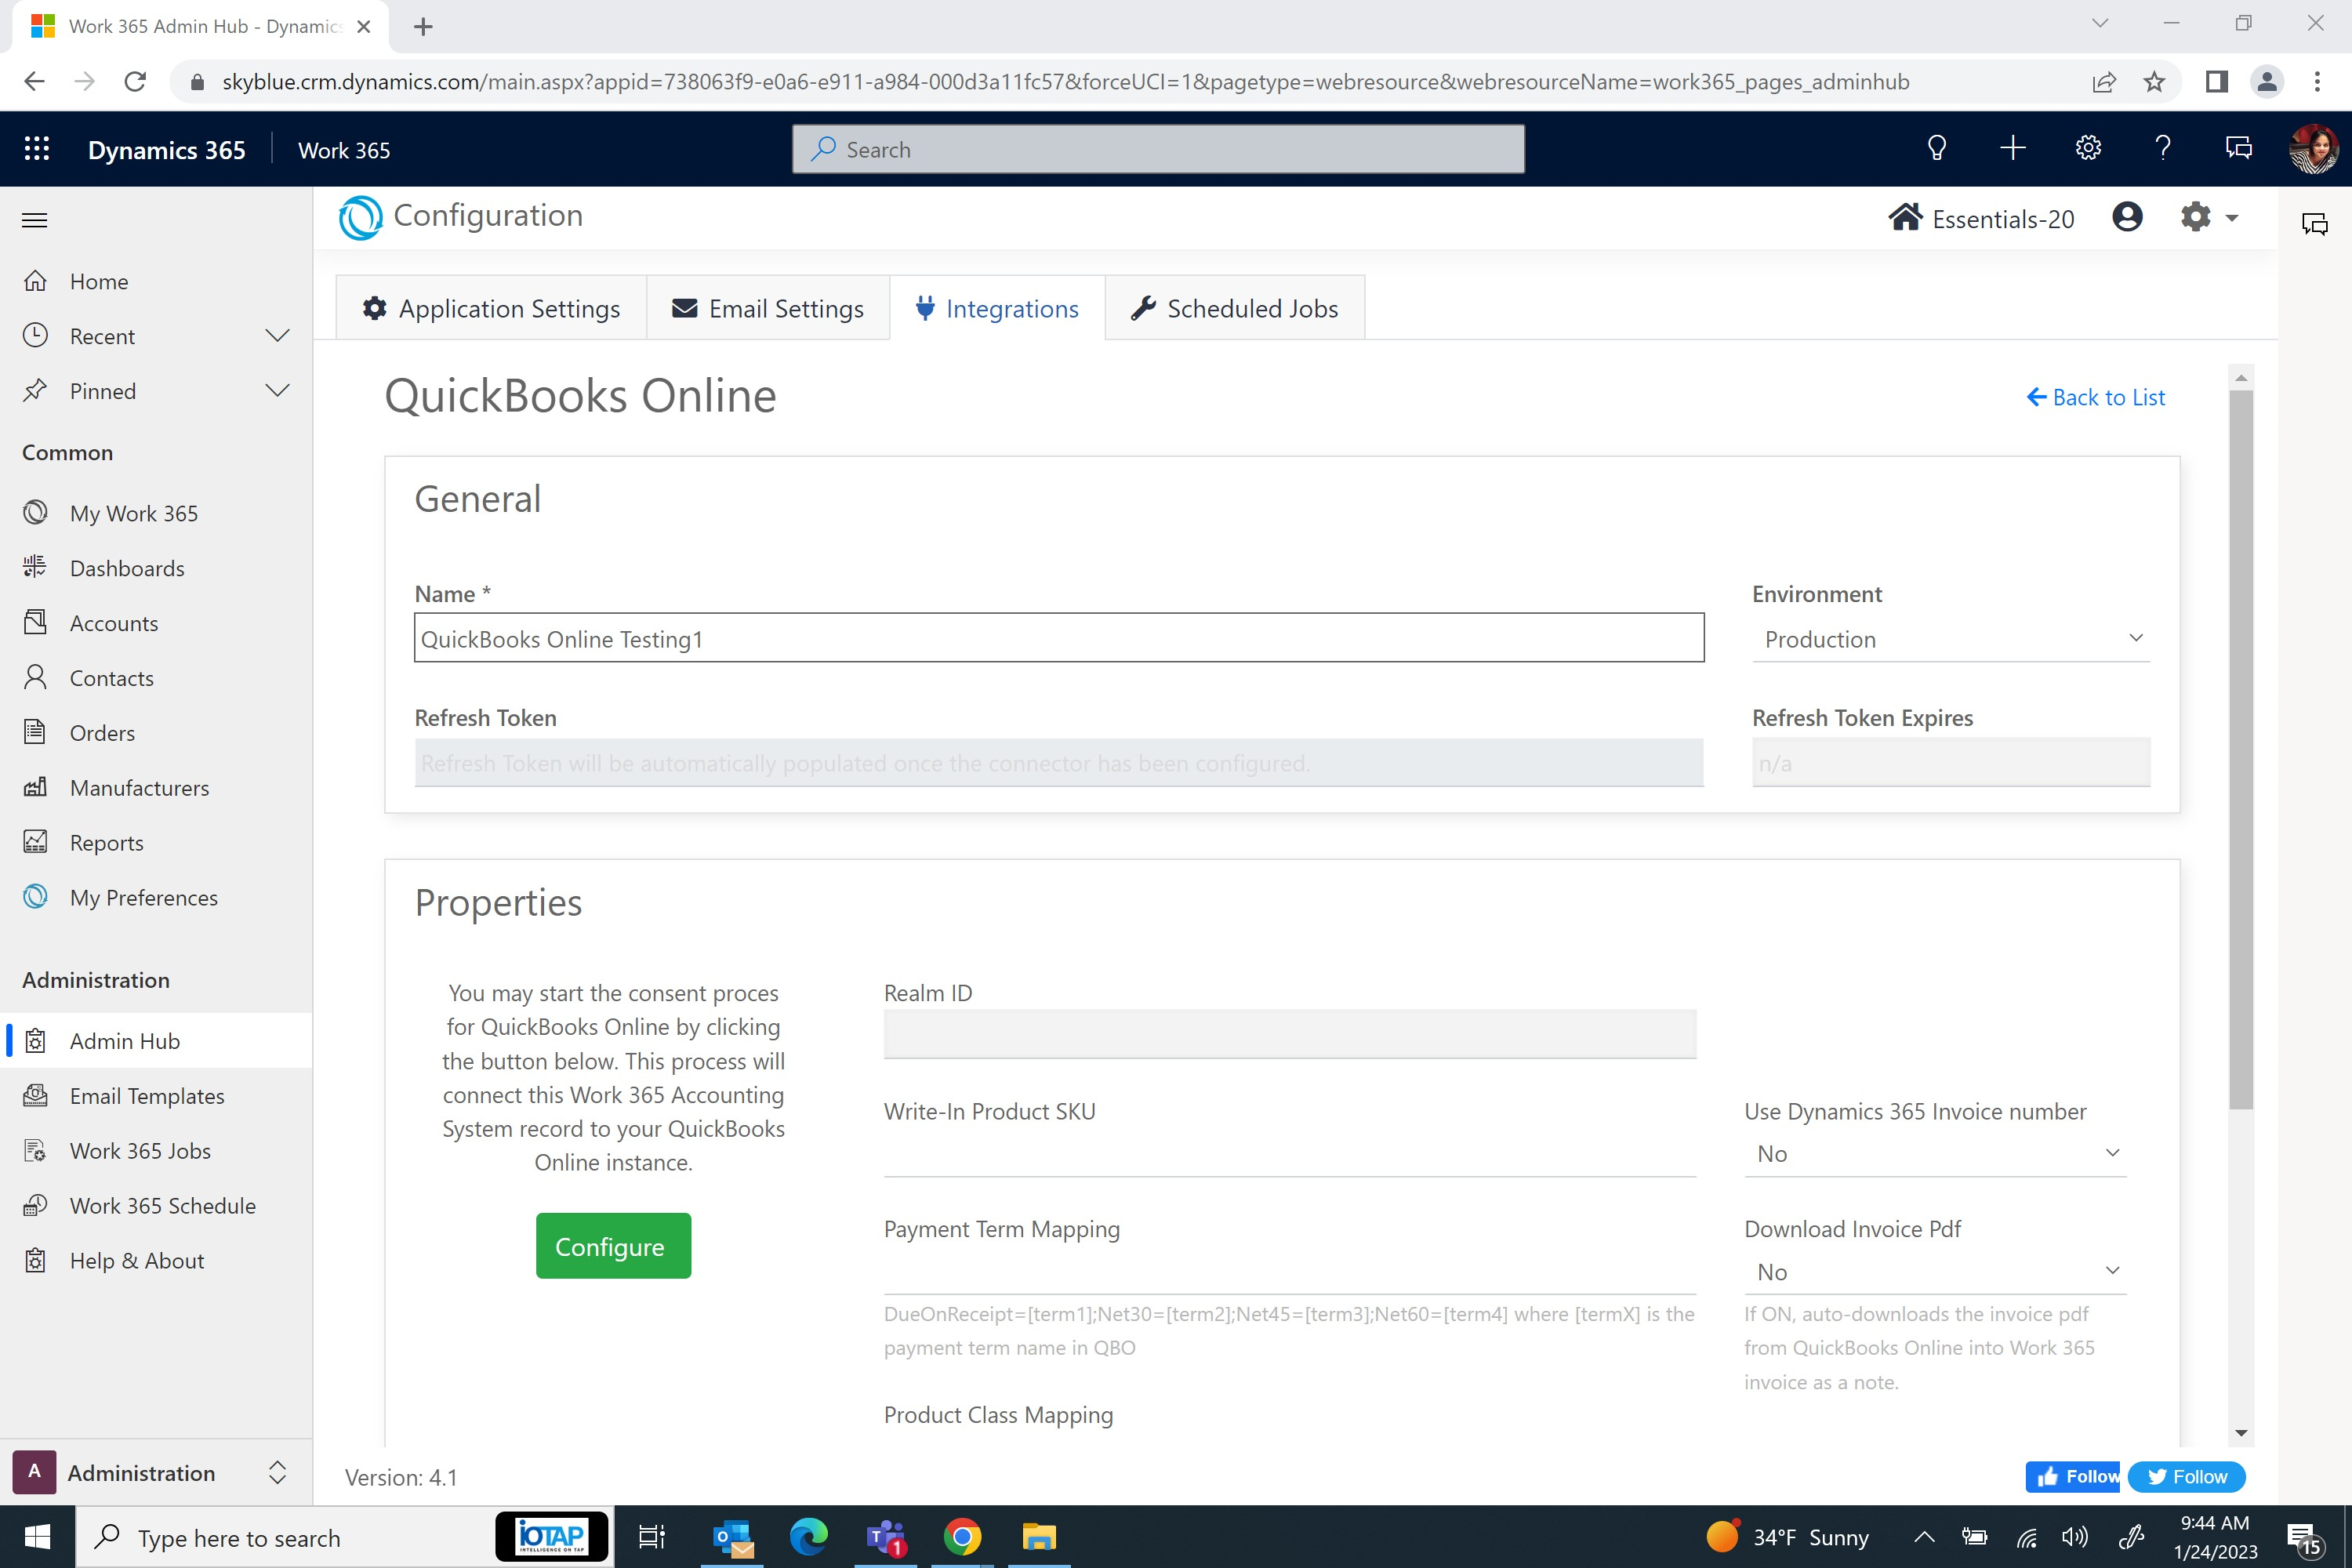Open the Dynamics 365 settings gear
Screen dimensions: 2352x1568
[x=2087, y=149]
